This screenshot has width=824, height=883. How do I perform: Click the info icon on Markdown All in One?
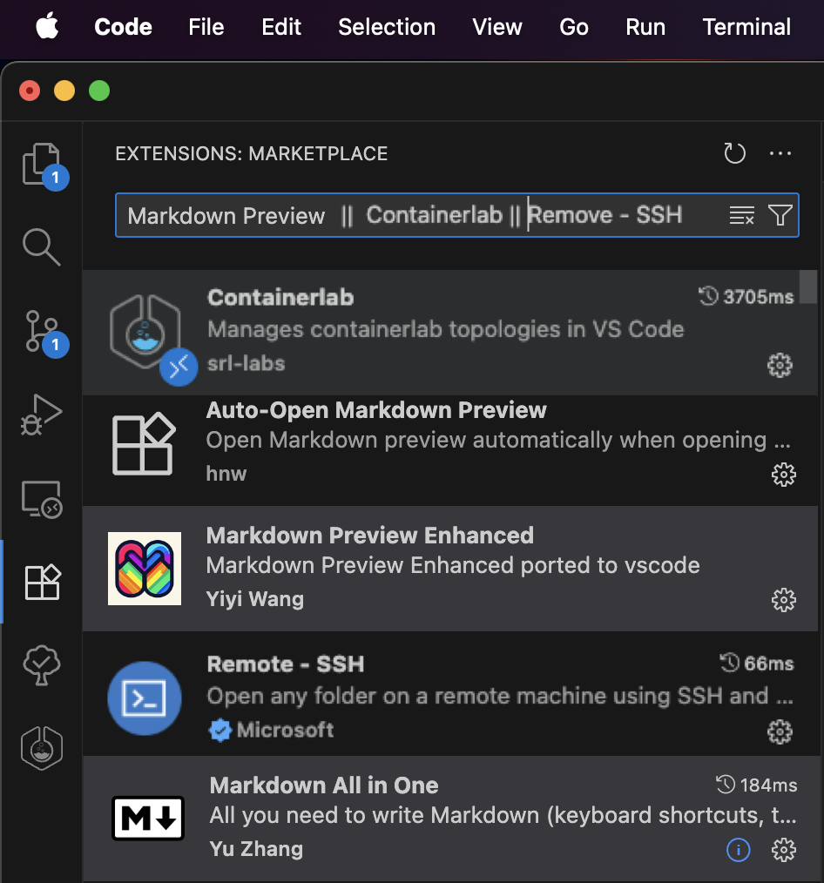point(739,850)
